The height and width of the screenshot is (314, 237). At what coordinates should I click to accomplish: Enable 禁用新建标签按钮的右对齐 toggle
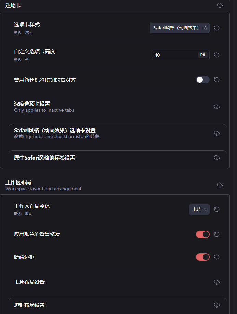tap(202, 80)
